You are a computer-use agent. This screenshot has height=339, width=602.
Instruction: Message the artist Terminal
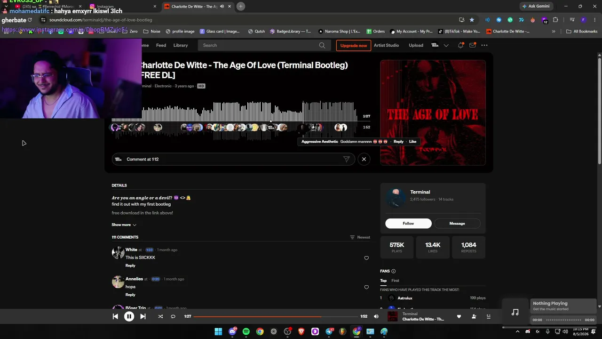pyautogui.click(x=457, y=224)
